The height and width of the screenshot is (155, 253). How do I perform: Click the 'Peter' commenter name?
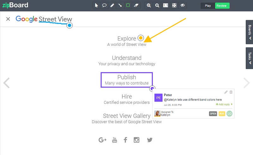pyautogui.click(x=168, y=95)
